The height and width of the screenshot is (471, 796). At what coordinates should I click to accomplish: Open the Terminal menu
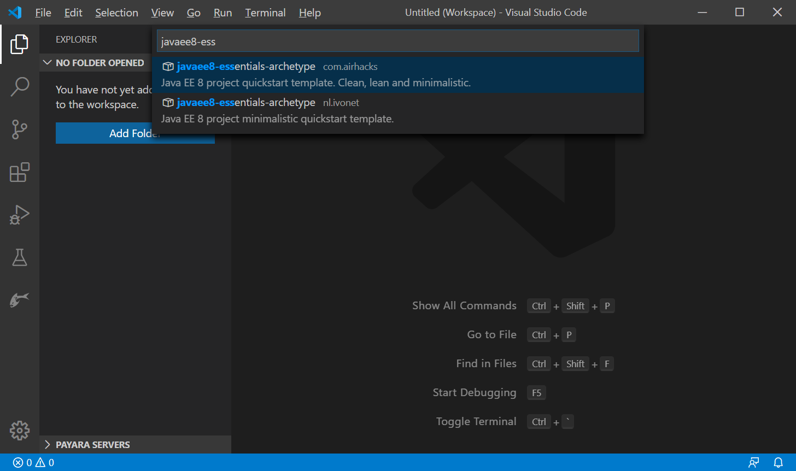pyautogui.click(x=265, y=13)
